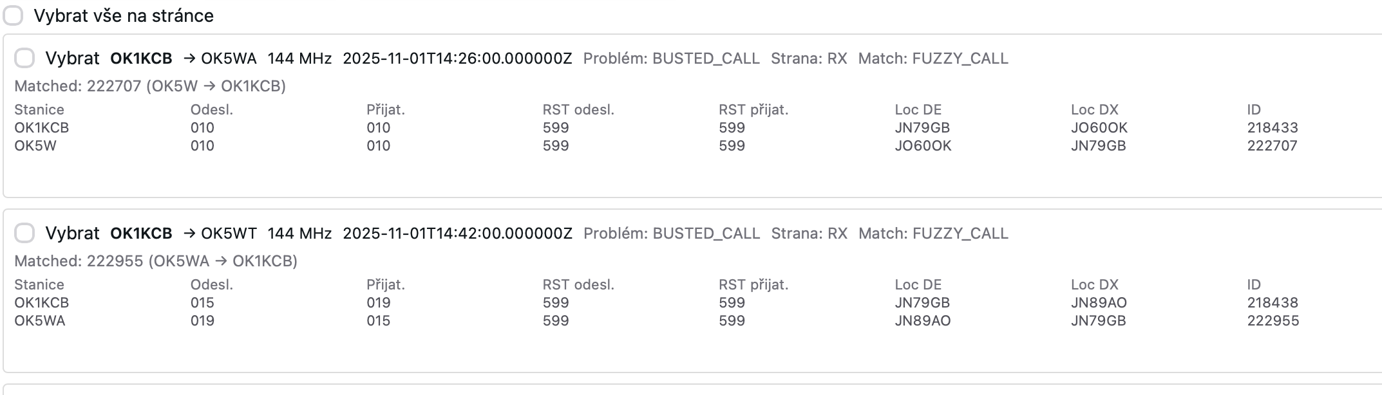The width and height of the screenshot is (1382, 395).
Task: Click "RST odesl." column header in second record
Action: click(578, 284)
